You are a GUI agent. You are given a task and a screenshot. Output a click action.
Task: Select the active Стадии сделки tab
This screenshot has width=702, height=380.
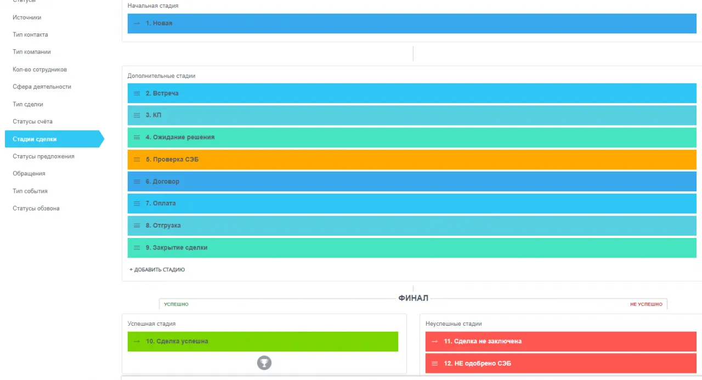35,139
